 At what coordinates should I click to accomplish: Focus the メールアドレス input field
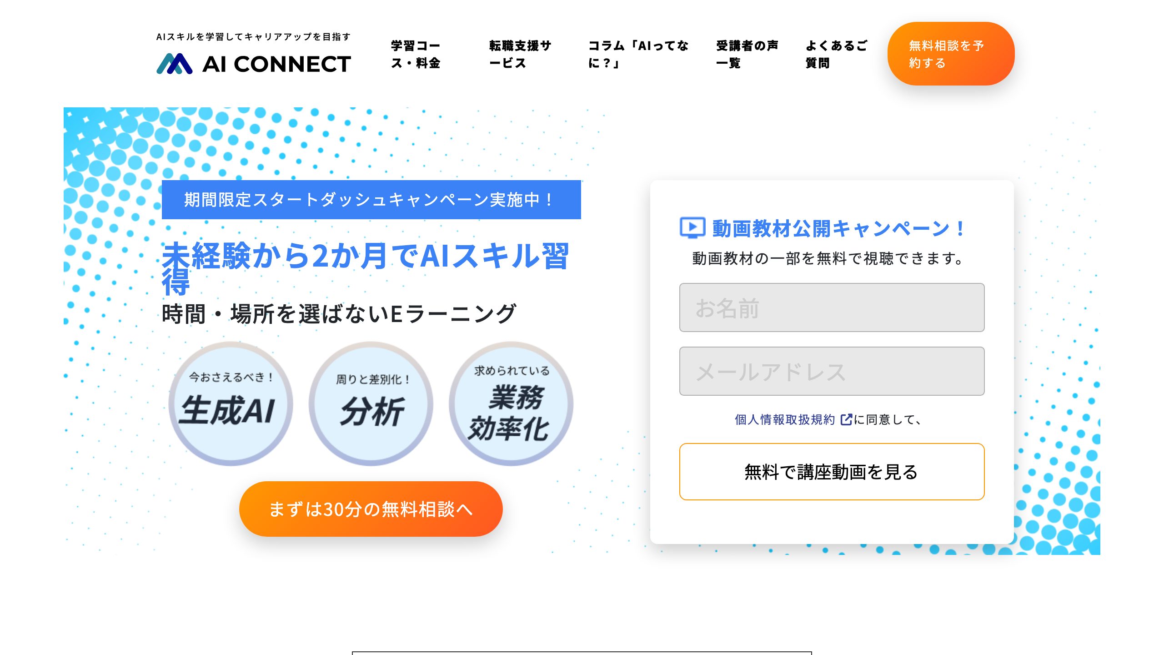tap(832, 371)
